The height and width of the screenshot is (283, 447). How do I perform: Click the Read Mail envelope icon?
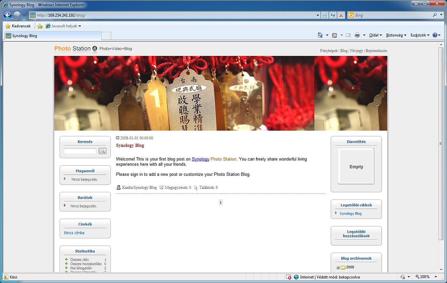pyautogui.click(x=348, y=35)
